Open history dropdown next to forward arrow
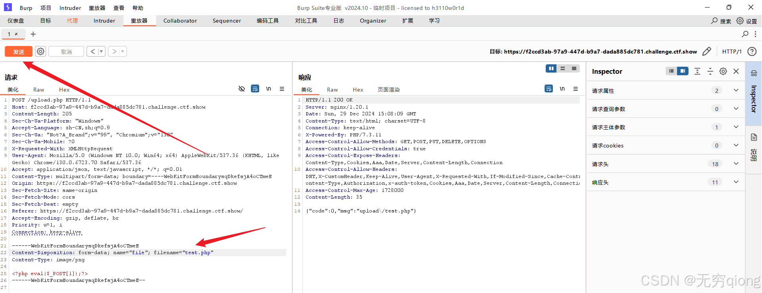 pos(123,52)
